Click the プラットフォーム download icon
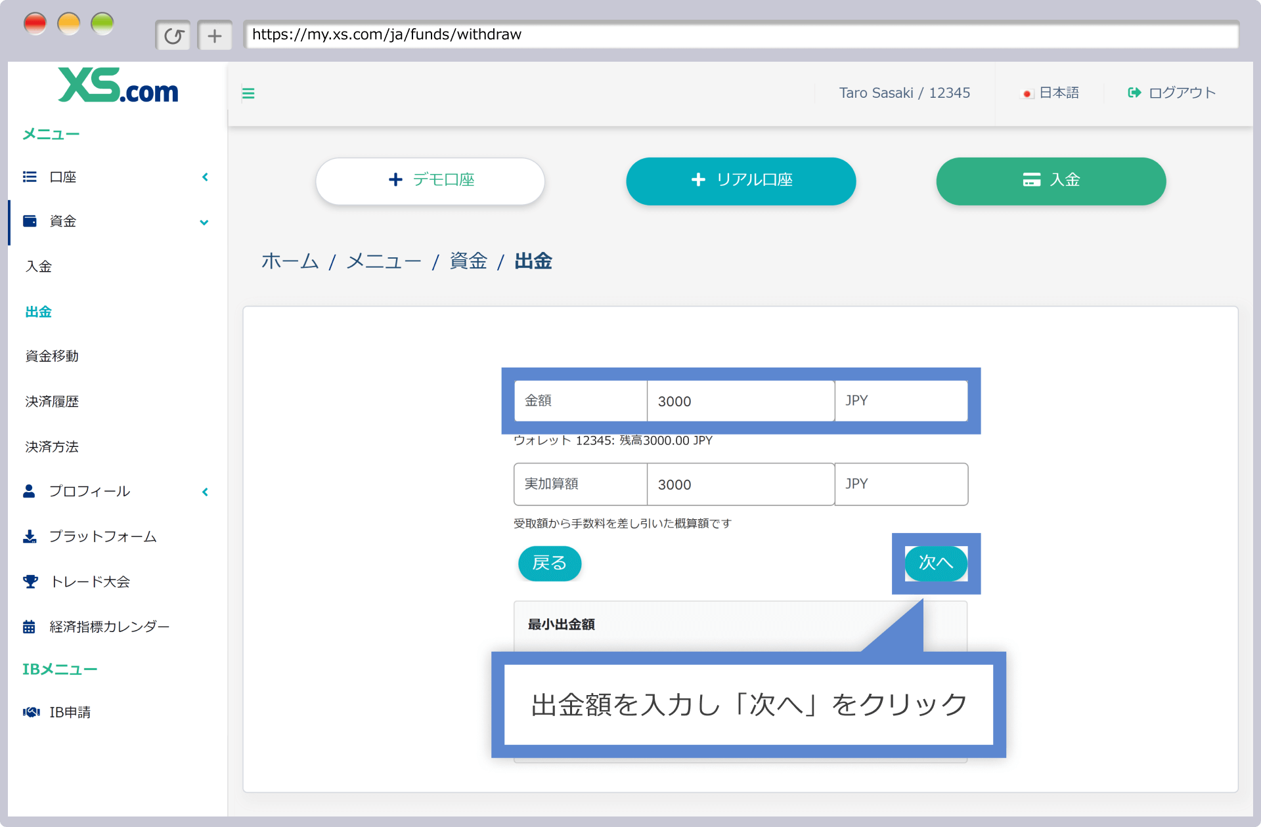This screenshot has height=827, width=1261. [30, 536]
